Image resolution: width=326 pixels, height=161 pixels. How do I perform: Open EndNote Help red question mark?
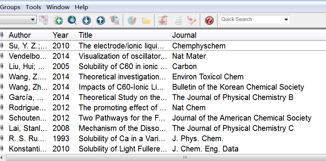tap(209, 20)
